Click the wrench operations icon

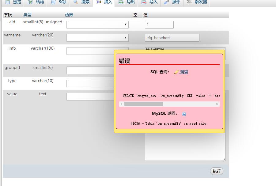point(167,2)
